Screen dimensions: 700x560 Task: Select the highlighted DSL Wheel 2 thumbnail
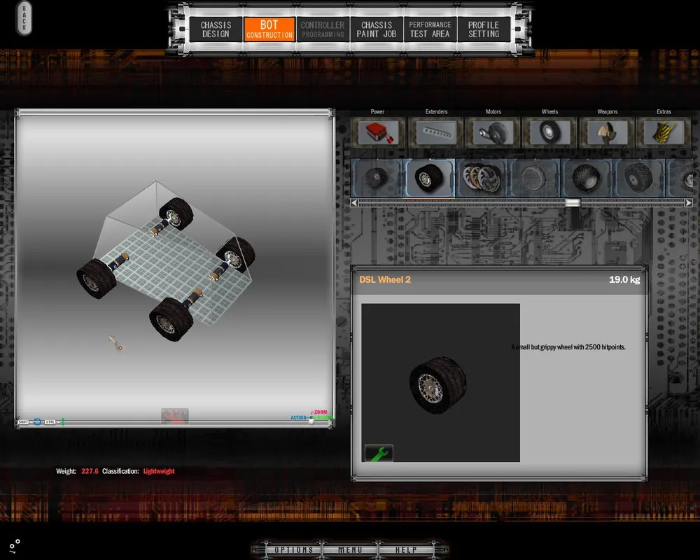[x=428, y=178]
